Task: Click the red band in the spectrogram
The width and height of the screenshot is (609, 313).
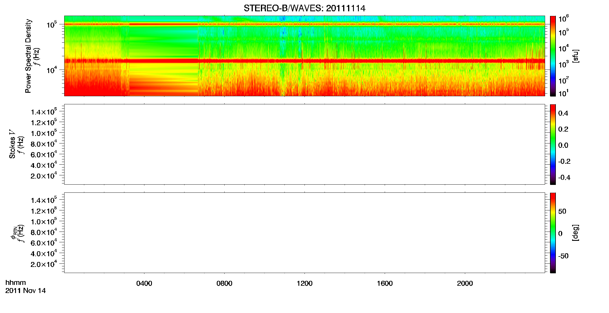Action: 304,61
